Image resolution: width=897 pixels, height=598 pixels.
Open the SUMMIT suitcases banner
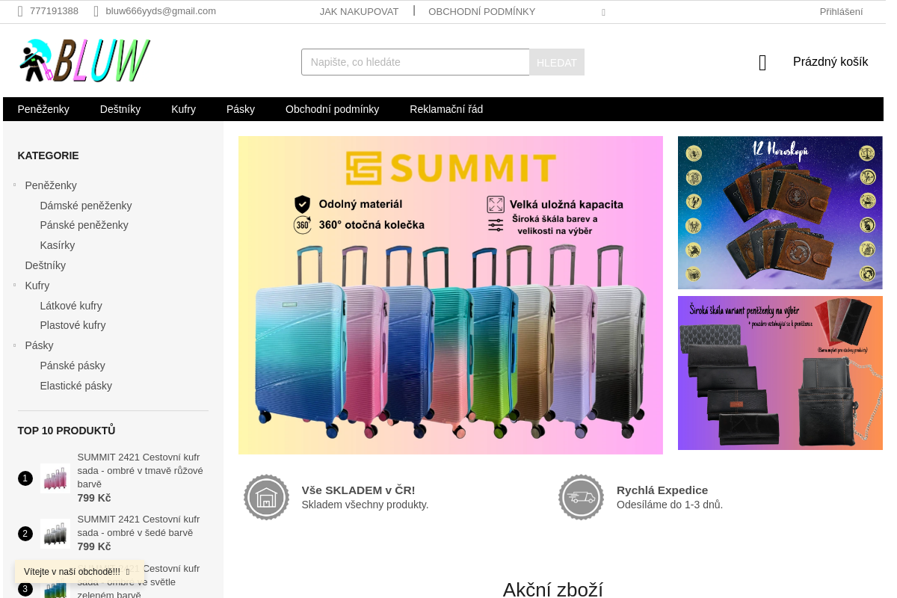click(450, 295)
